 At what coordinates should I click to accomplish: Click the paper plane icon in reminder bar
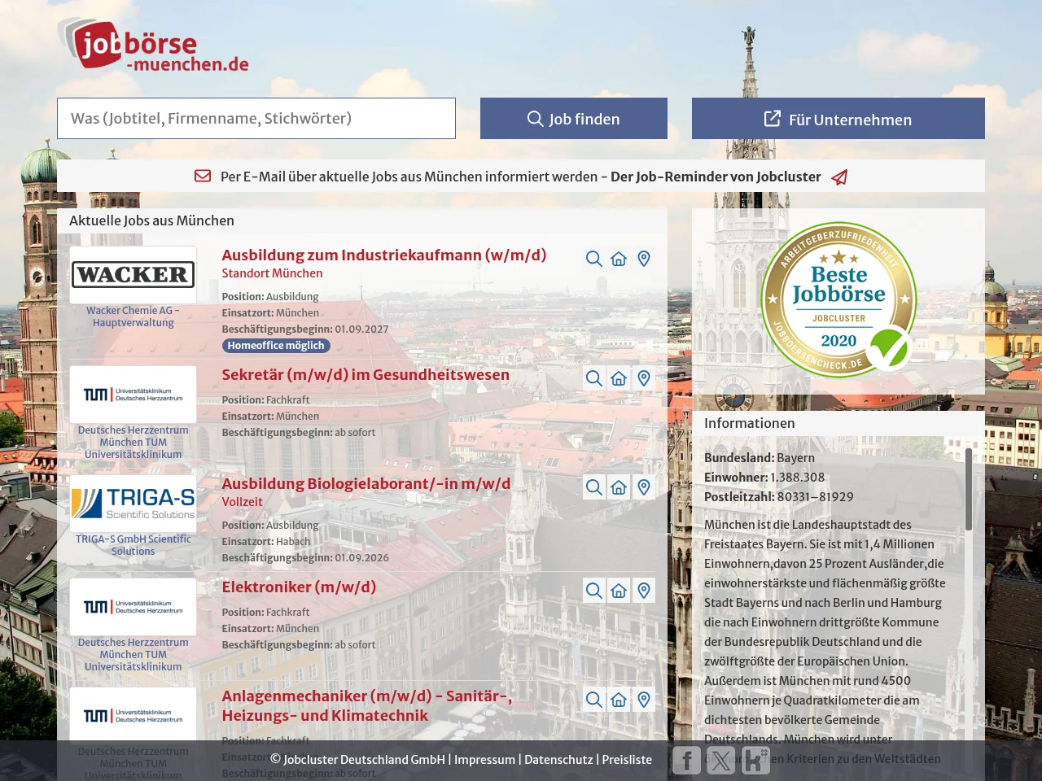[x=839, y=177]
